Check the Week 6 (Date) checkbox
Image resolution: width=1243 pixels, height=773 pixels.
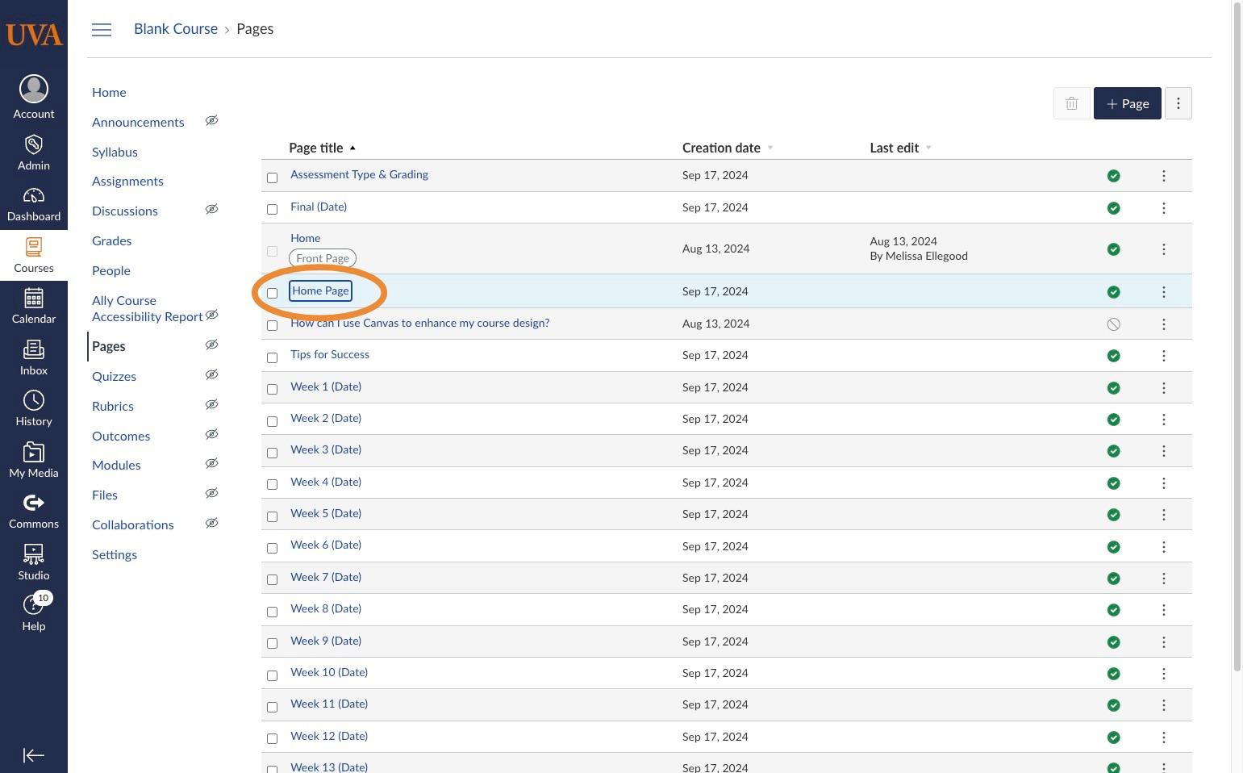[272, 548]
